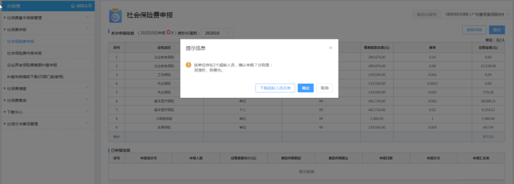Click the 合计 row label
Image resolution: width=514 pixels, height=184 pixels.
117,137
